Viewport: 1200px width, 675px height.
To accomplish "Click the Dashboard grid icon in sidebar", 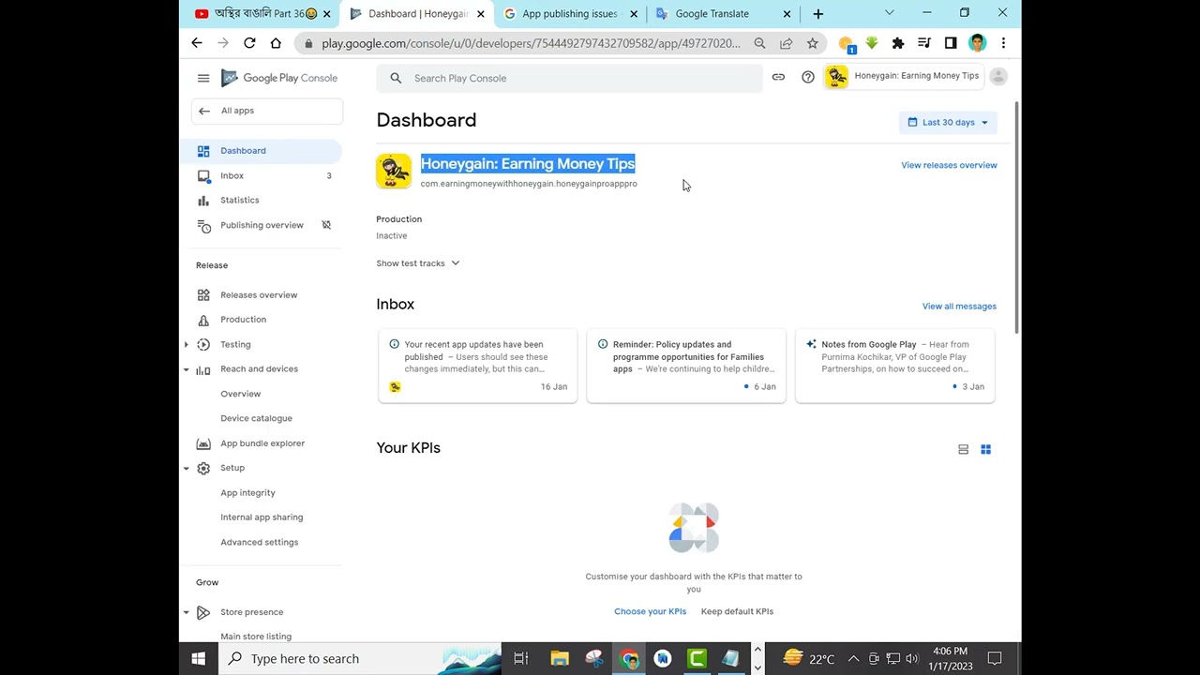I will (203, 151).
